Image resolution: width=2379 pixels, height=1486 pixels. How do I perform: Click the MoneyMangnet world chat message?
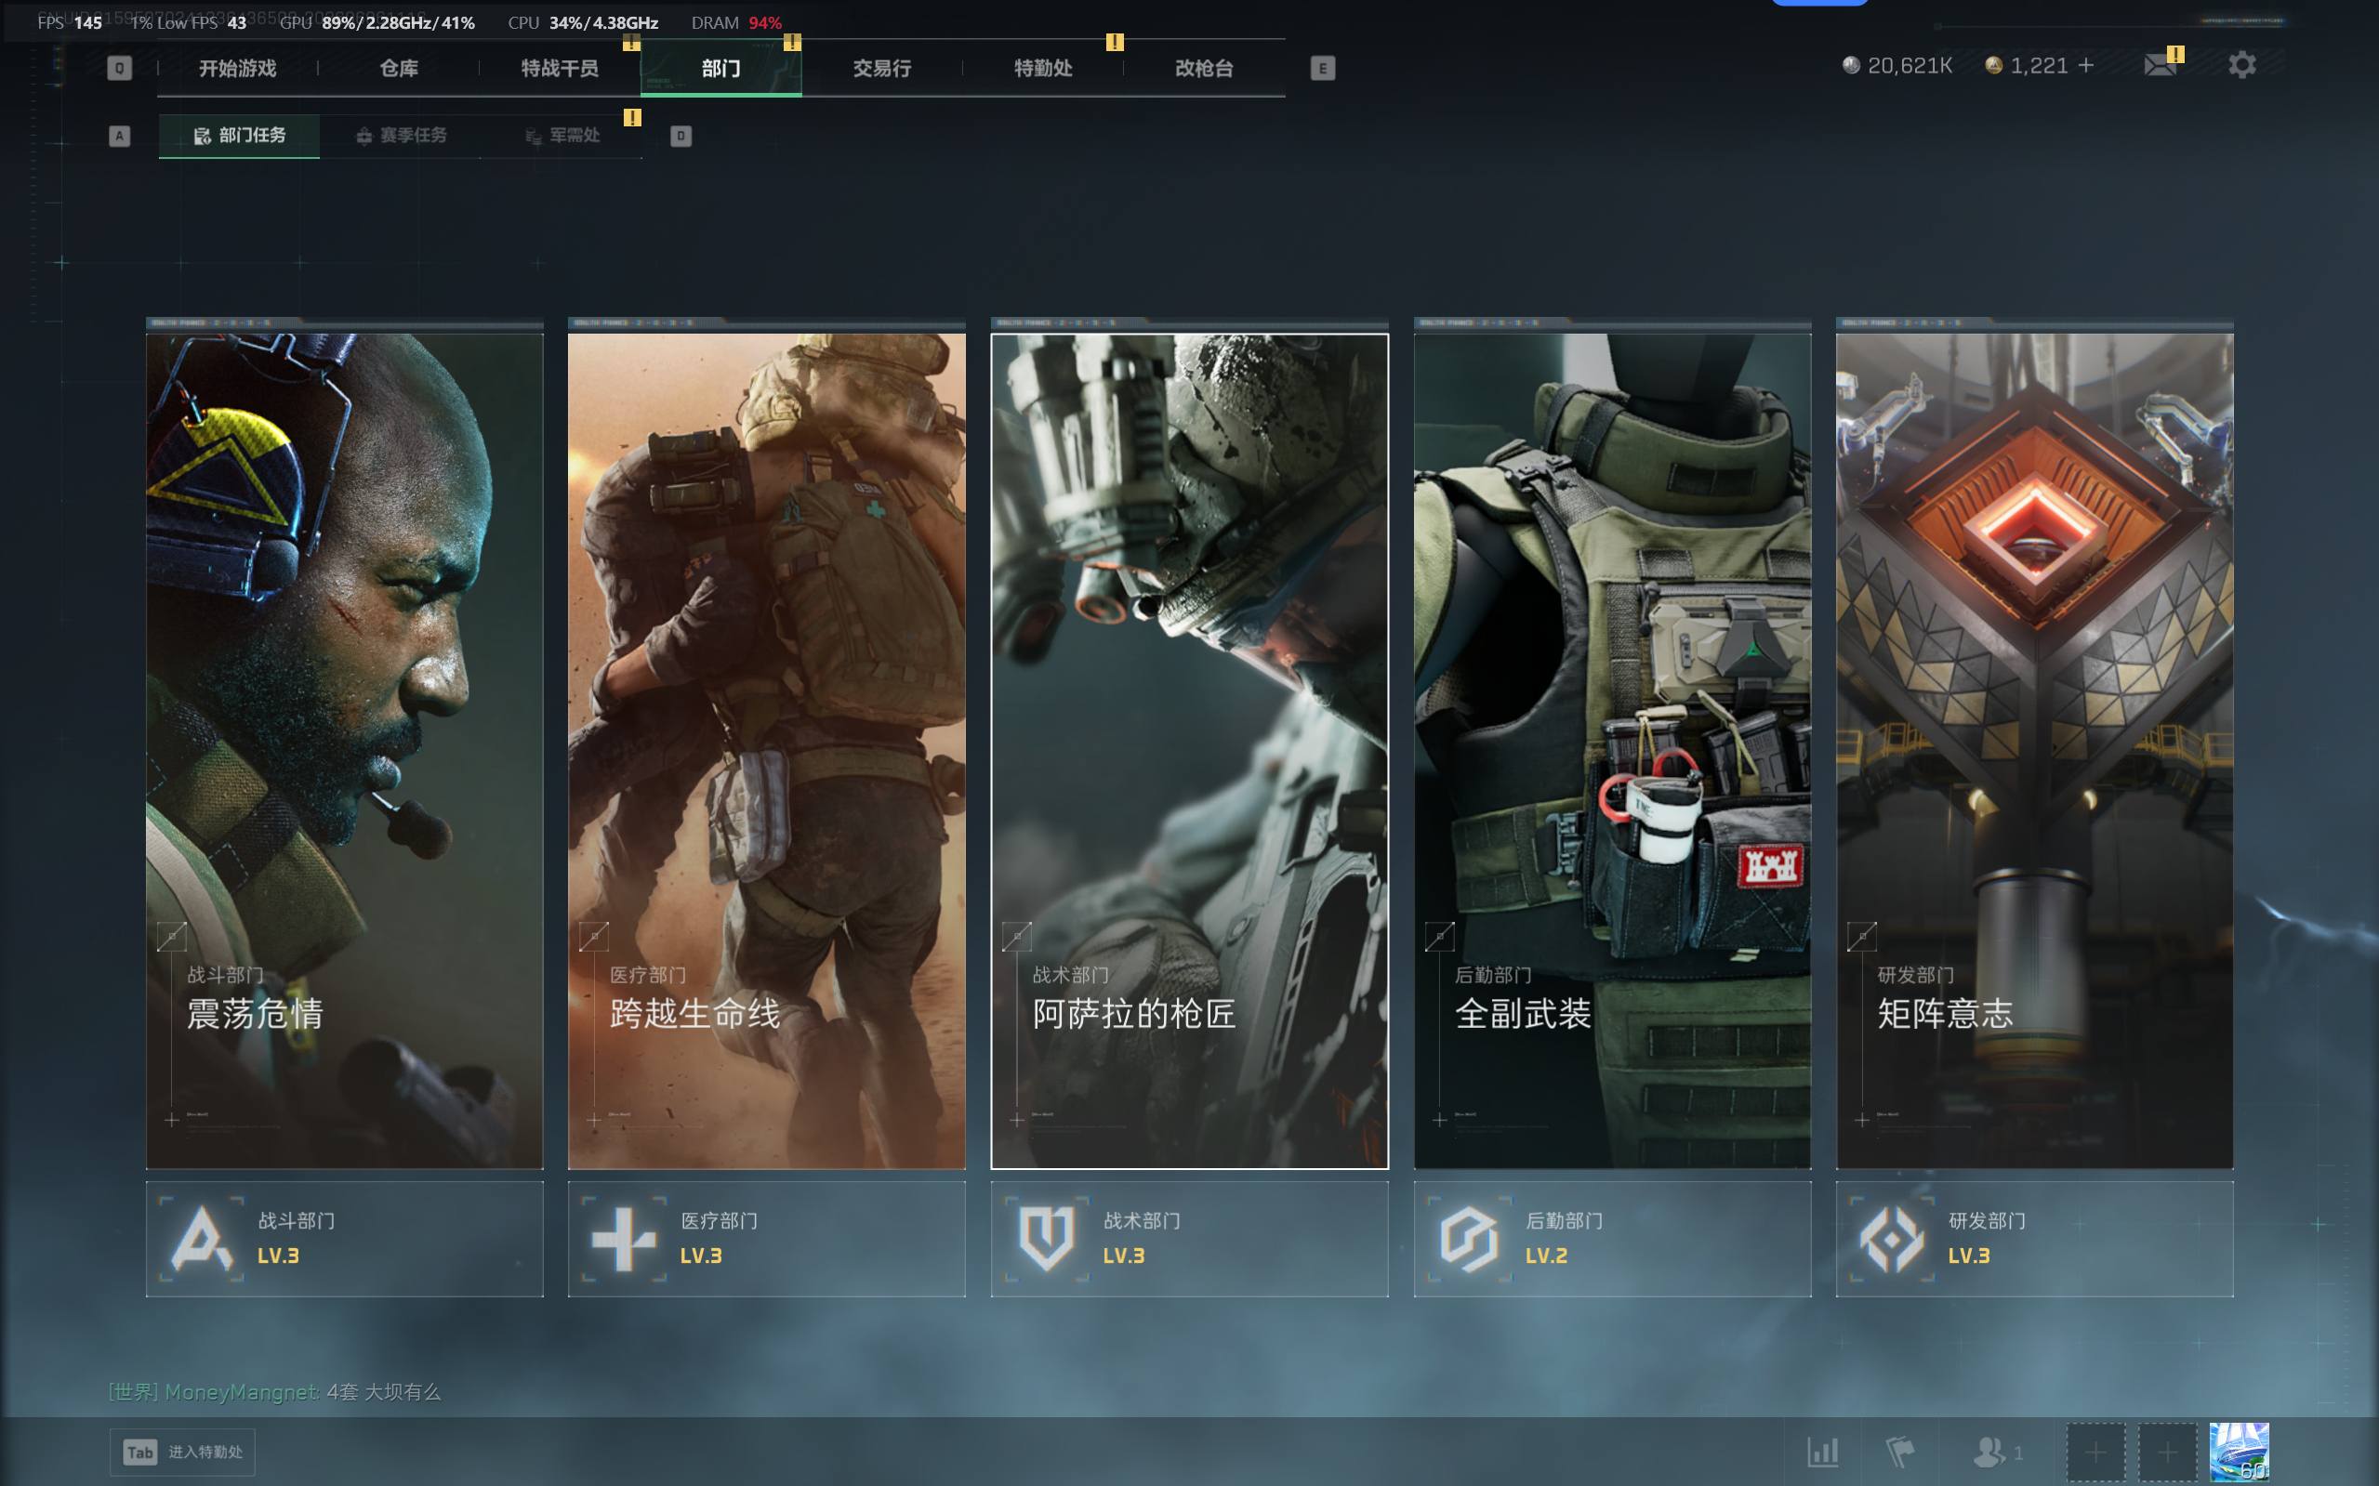coord(274,1391)
